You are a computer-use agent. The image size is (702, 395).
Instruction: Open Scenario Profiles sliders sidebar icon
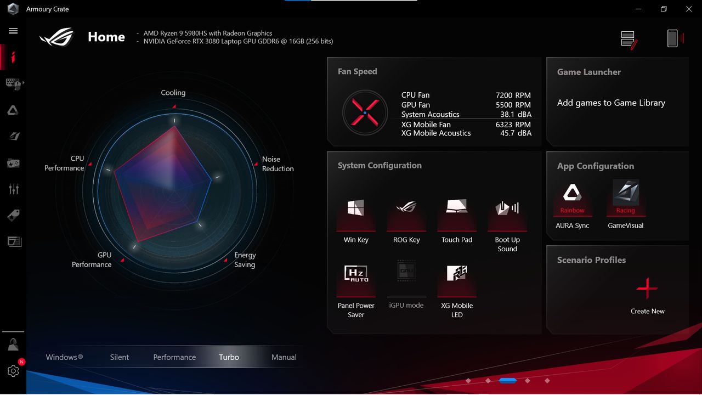[13, 189]
